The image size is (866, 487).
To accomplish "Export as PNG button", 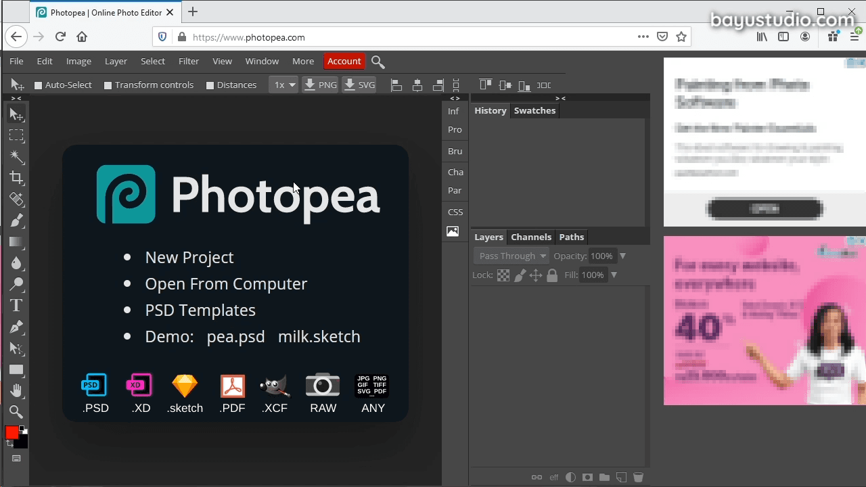I will [x=320, y=85].
